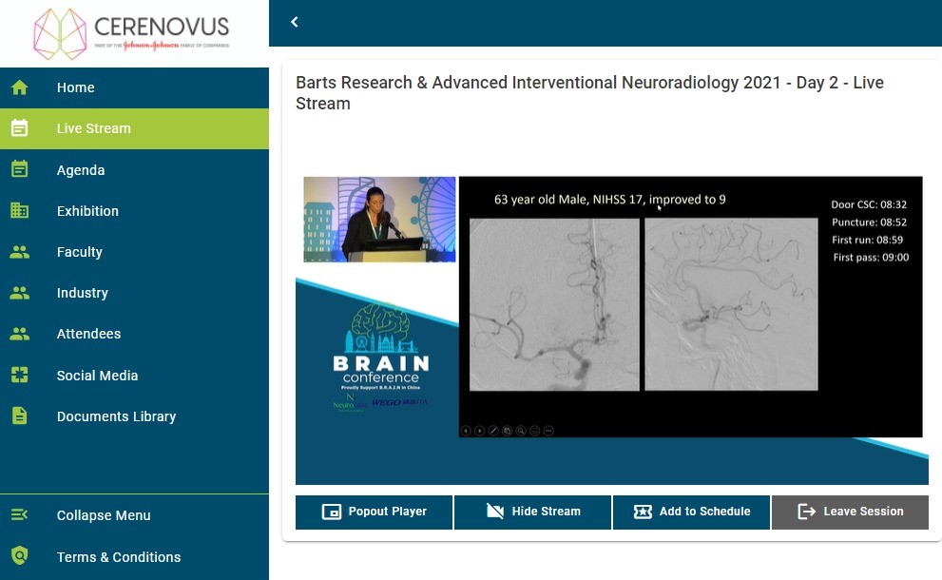Open the Documents Library
The height and width of the screenshot is (580, 942).
point(134,416)
